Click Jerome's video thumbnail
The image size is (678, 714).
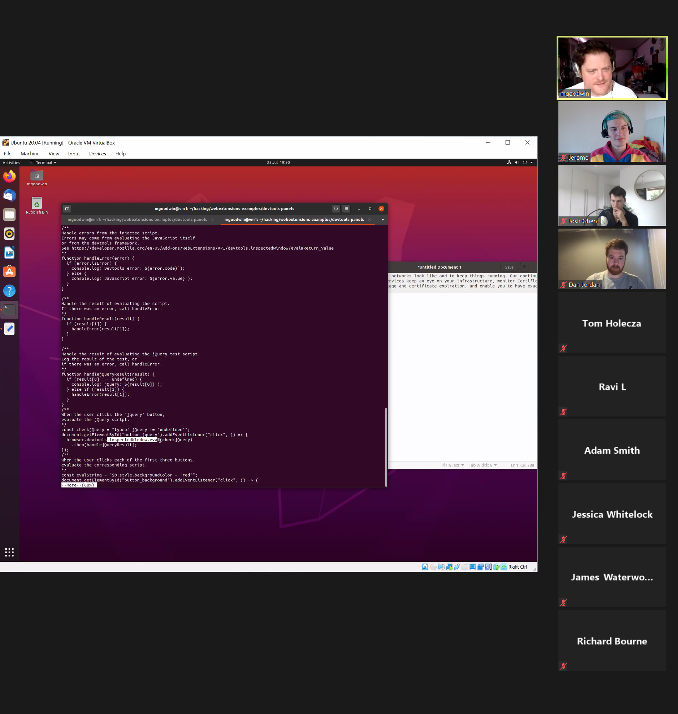(x=612, y=131)
